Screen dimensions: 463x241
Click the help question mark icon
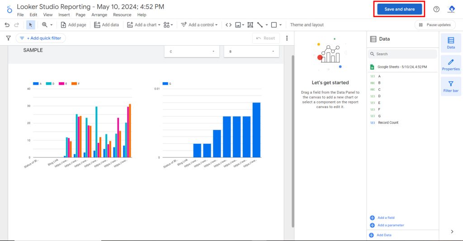(x=436, y=9)
